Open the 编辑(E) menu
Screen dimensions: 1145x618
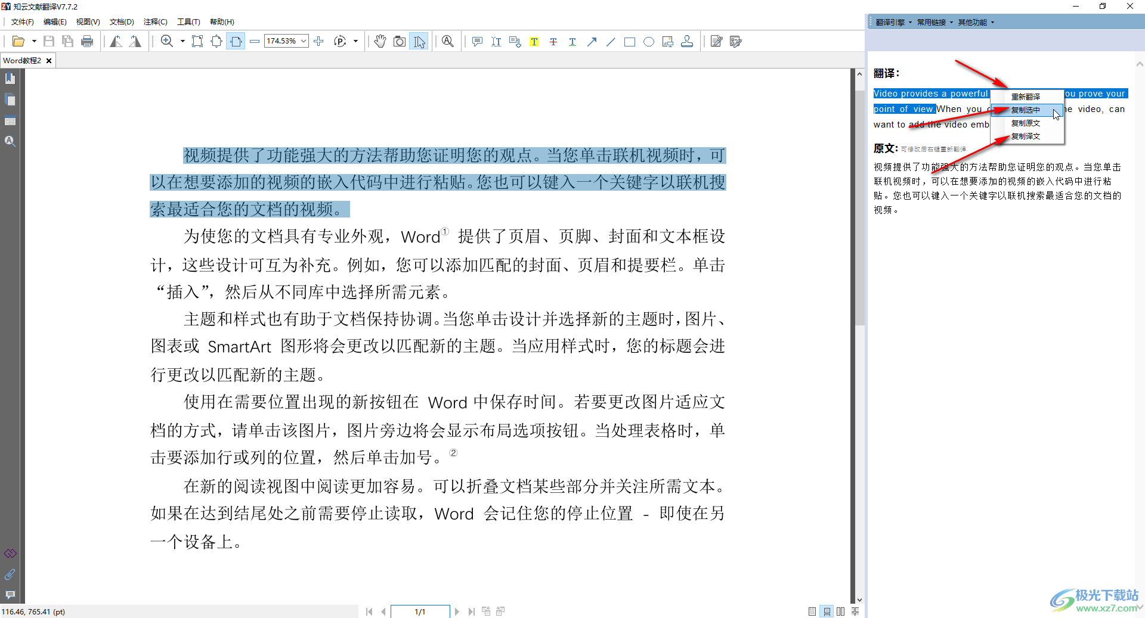click(55, 22)
